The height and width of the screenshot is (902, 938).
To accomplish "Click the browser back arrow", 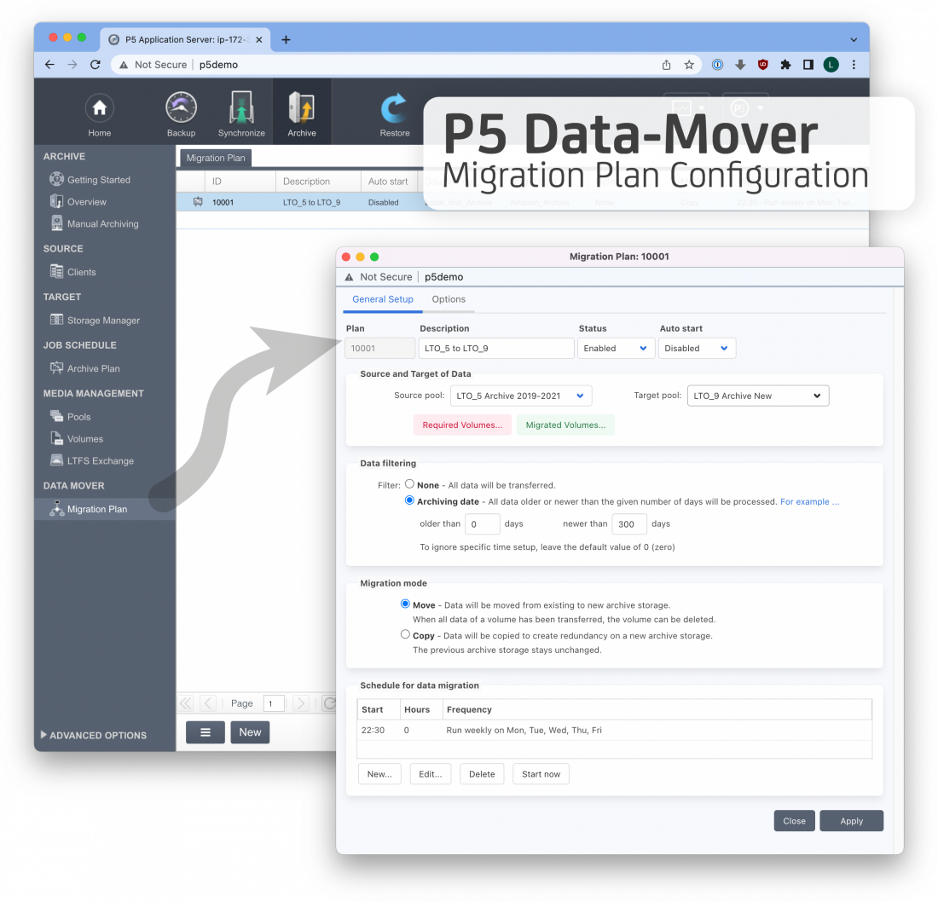I will point(49,65).
